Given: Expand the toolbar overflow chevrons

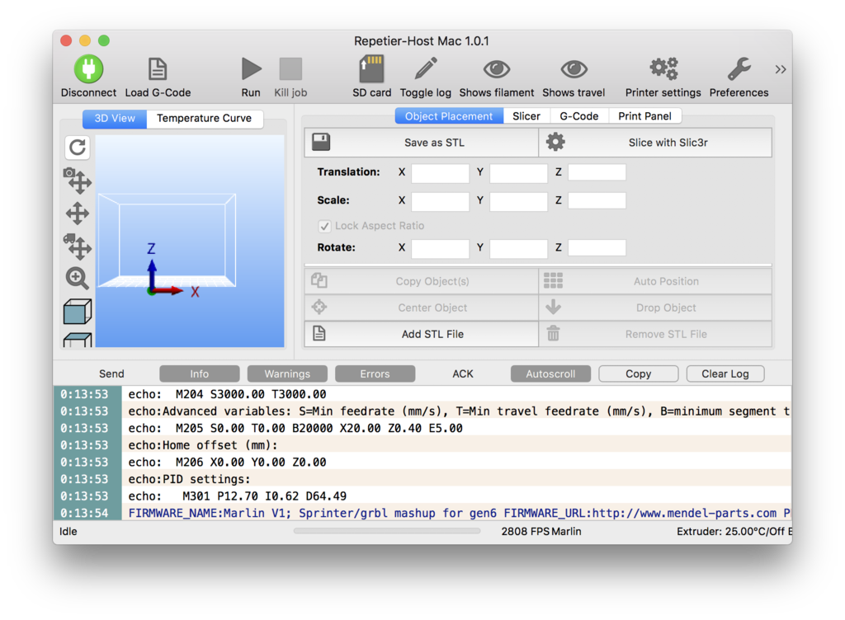Looking at the screenshot, I should [x=781, y=69].
